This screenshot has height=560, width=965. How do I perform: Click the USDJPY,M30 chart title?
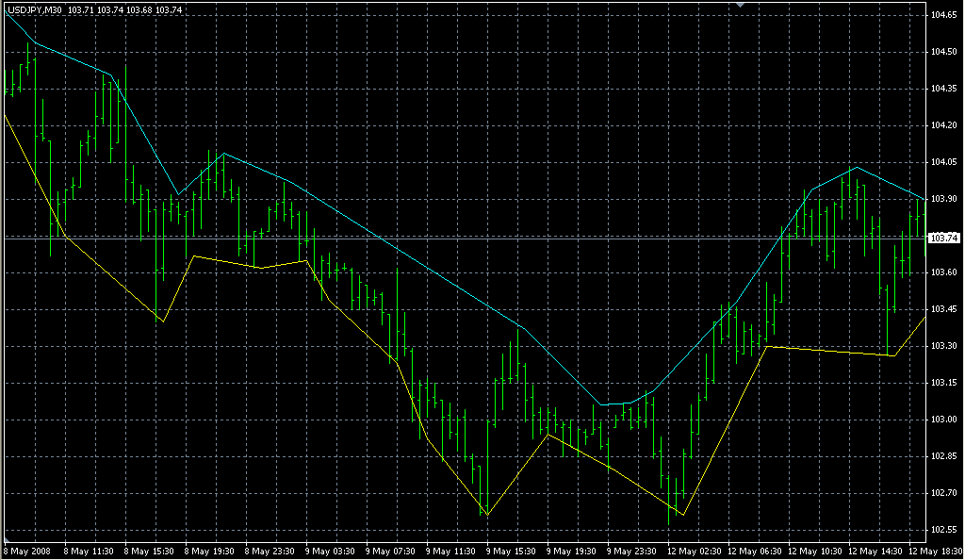33,9
